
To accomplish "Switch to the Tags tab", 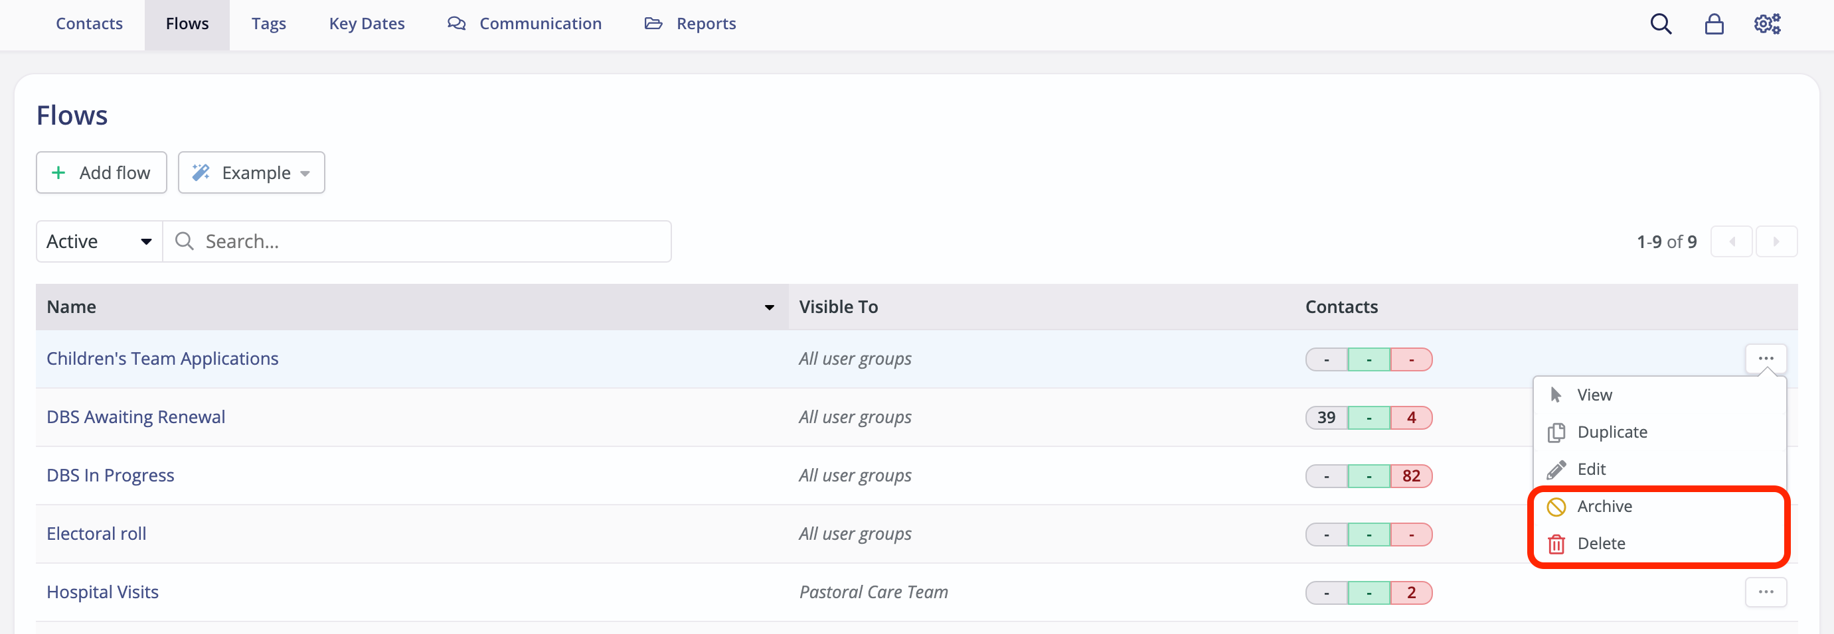I will [268, 23].
